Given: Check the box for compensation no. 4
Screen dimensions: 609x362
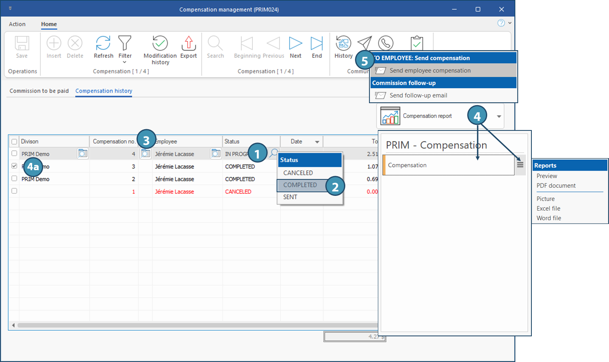Looking at the screenshot, I should coord(14,153).
